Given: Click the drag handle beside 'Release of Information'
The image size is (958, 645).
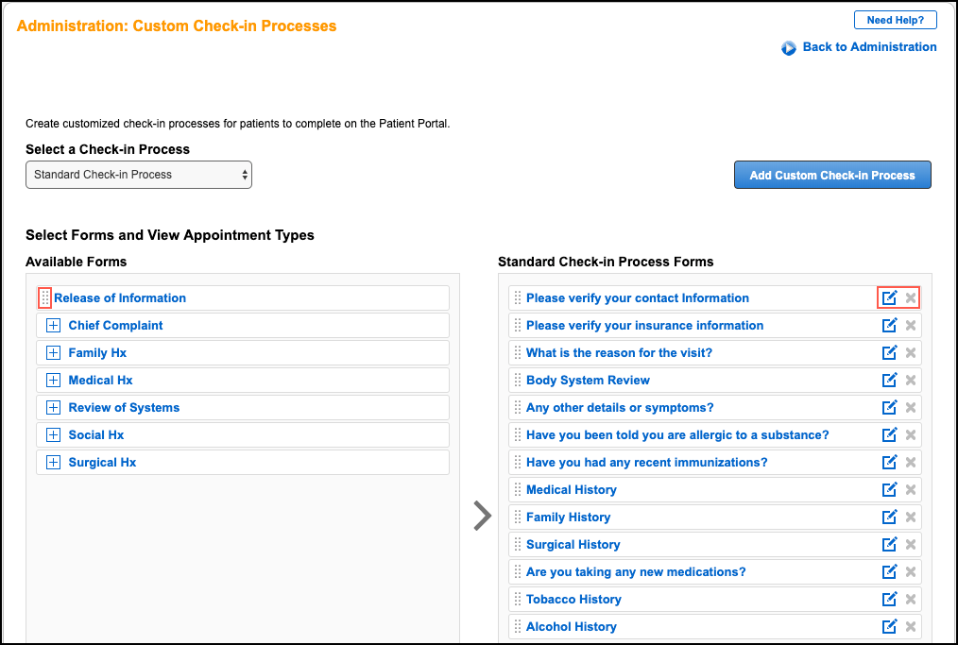Looking at the screenshot, I should (43, 297).
